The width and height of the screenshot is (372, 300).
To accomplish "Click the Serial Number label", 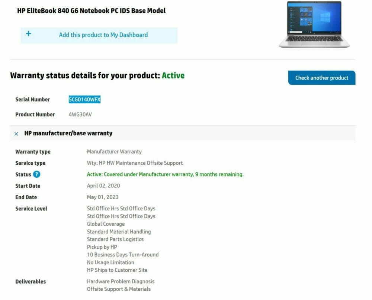I will (x=32, y=99).
